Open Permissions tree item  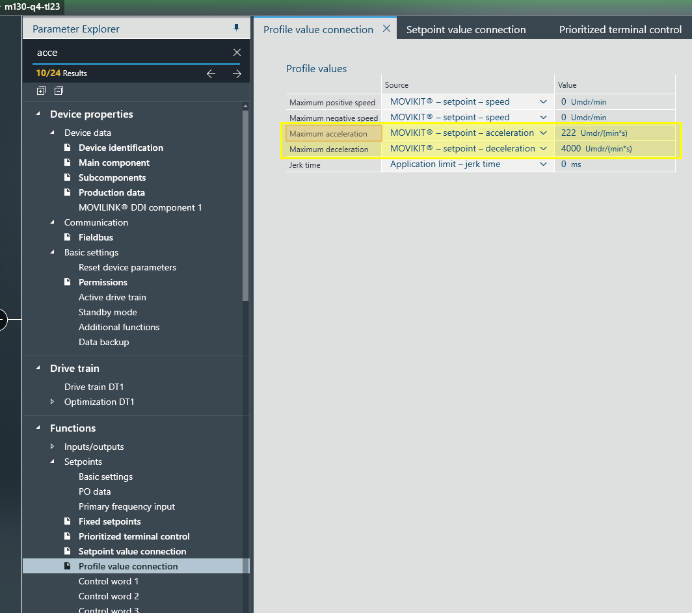coord(103,282)
